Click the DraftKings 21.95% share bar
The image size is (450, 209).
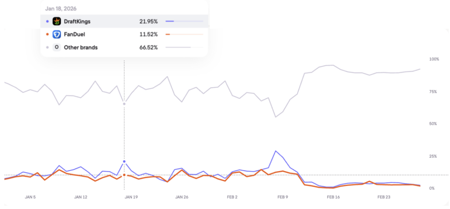tap(184, 21)
